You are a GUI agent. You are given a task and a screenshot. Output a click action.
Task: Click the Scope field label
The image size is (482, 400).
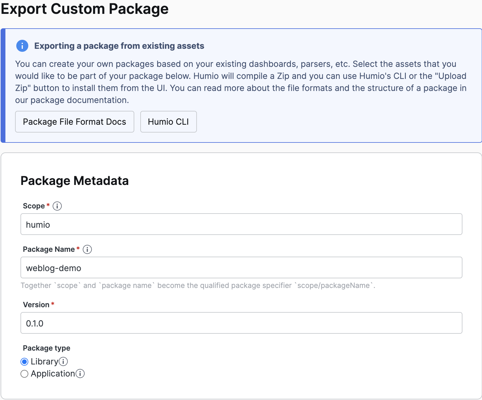pyautogui.click(x=34, y=206)
